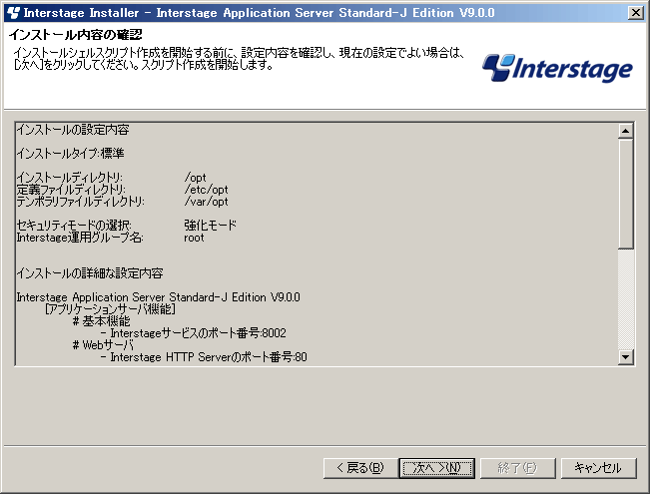Click the 強化モード security mode value
Image resolution: width=650 pixels, height=494 pixels.
click(210, 225)
